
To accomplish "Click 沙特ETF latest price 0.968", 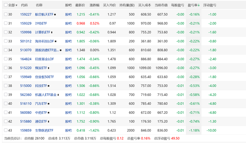I will click(x=81, y=23).
